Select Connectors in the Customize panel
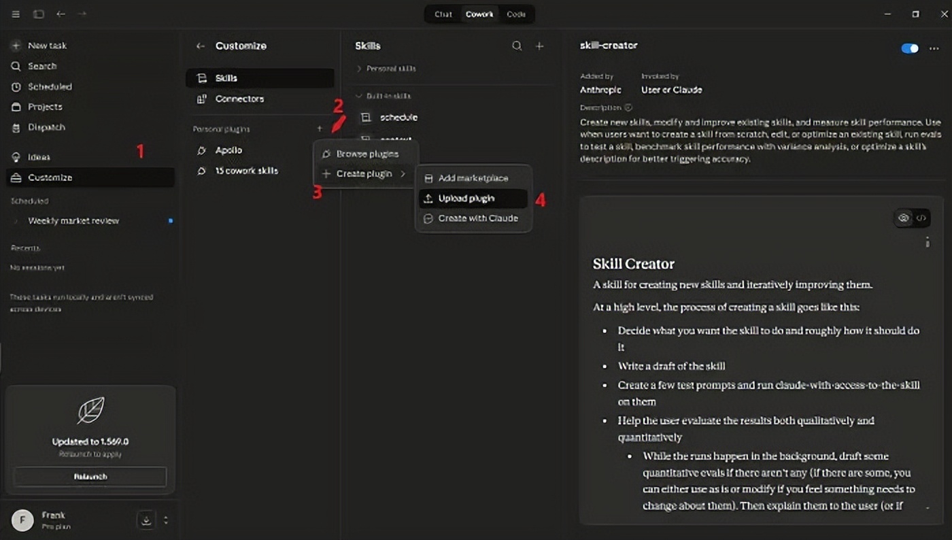 click(260, 99)
